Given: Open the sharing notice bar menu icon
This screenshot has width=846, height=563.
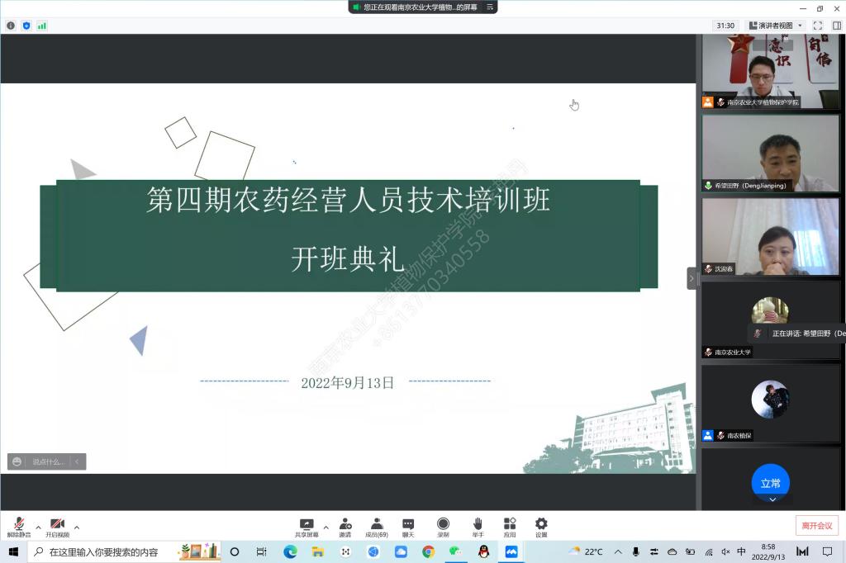Looking at the screenshot, I should tap(488, 7).
